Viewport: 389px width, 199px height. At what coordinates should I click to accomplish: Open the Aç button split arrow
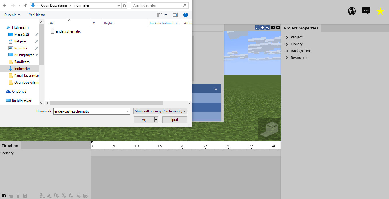[x=156, y=120]
